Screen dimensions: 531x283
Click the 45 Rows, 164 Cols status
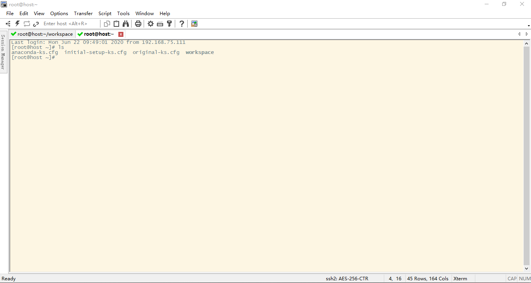[x=428, y=279]
